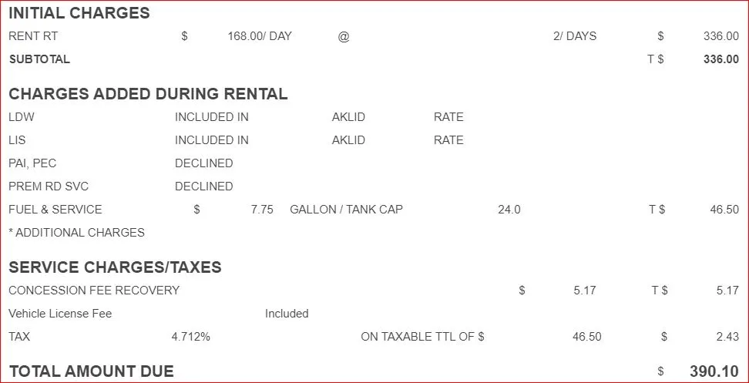Click the 24.0 tank capacity value
This screenshot has height=383, width=749.
click(x=509, y=210)
